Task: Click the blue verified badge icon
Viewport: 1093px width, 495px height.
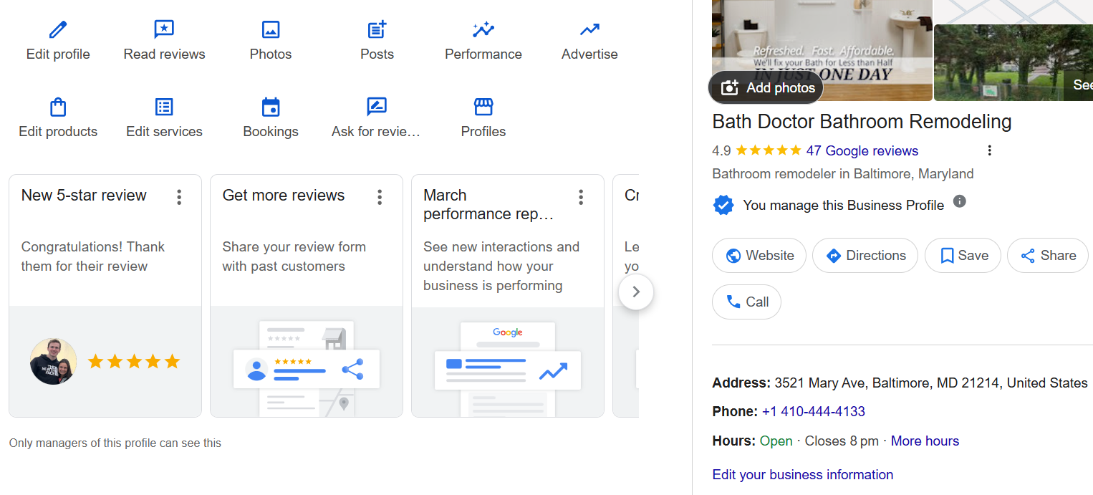Action: pyautogui.click(x=723, y=205)
